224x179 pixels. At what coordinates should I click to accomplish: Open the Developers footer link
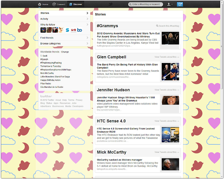tap(78, 106)
